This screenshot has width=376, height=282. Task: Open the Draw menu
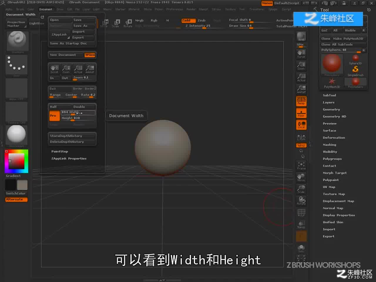click(60, 9)
